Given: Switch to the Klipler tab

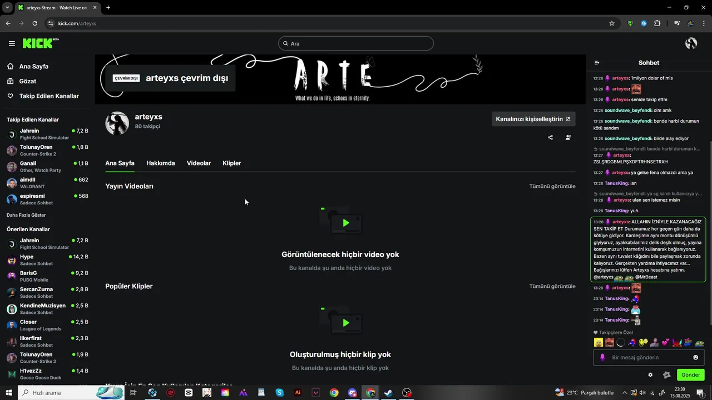Looking at the screenshot, I should point(231,163).
